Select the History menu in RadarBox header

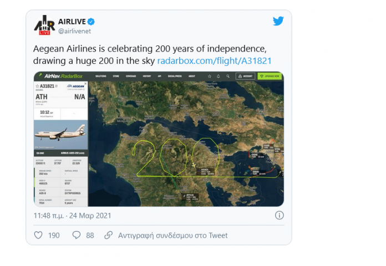tap(146, 76)
